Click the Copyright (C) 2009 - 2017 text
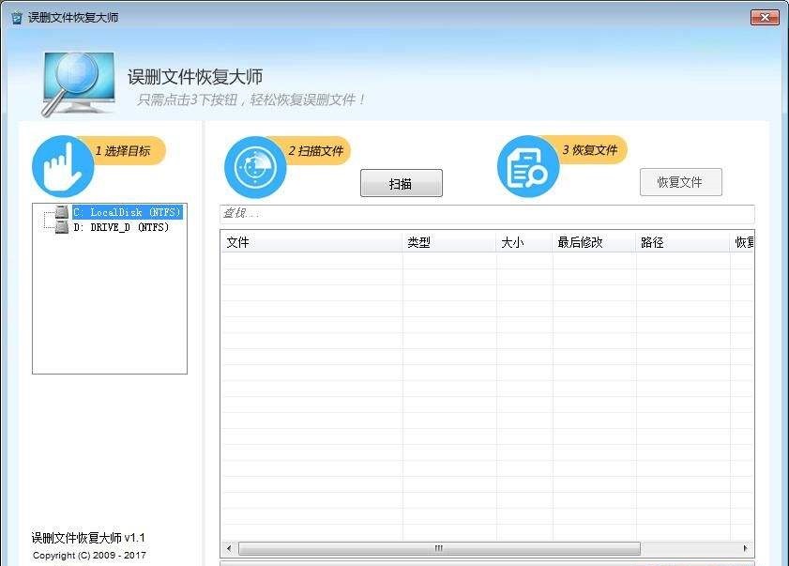 pyautogui.click(x=89, y=555)
